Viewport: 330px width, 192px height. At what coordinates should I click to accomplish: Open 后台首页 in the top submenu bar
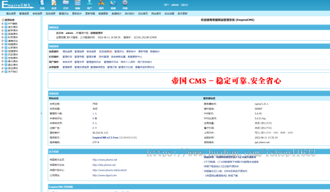point(143,14)
